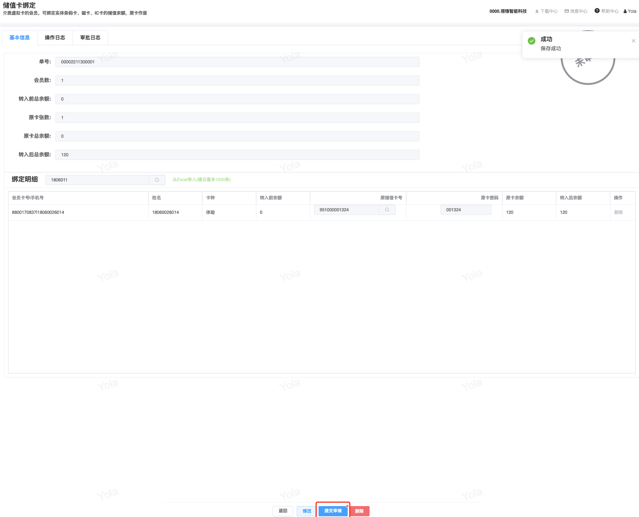The height and width of the screenshot is (517, 639).
Task: Click the download center icon
Action: click(x=537, y=11)
